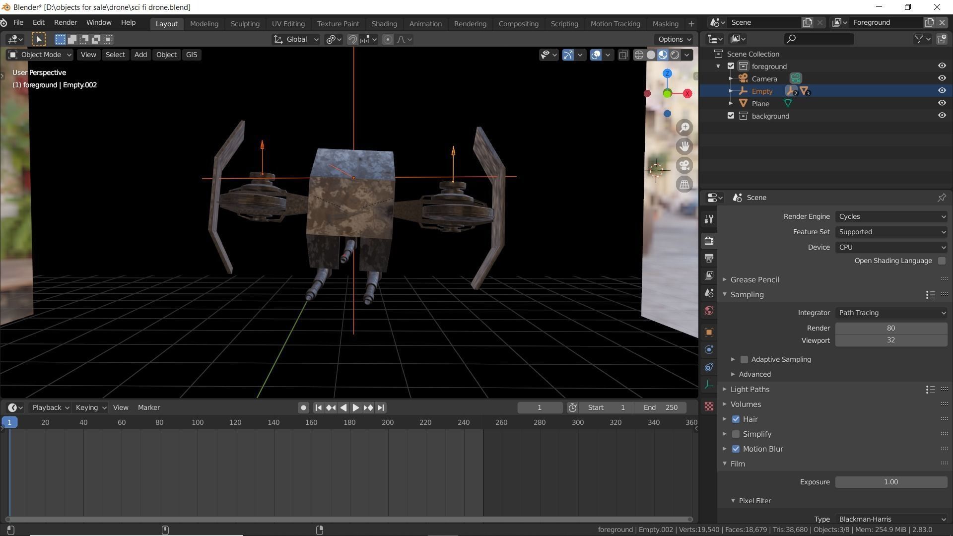The width and height of the screenshot is (953, 536).
Task: Jump to last frame
Action: 381,407
